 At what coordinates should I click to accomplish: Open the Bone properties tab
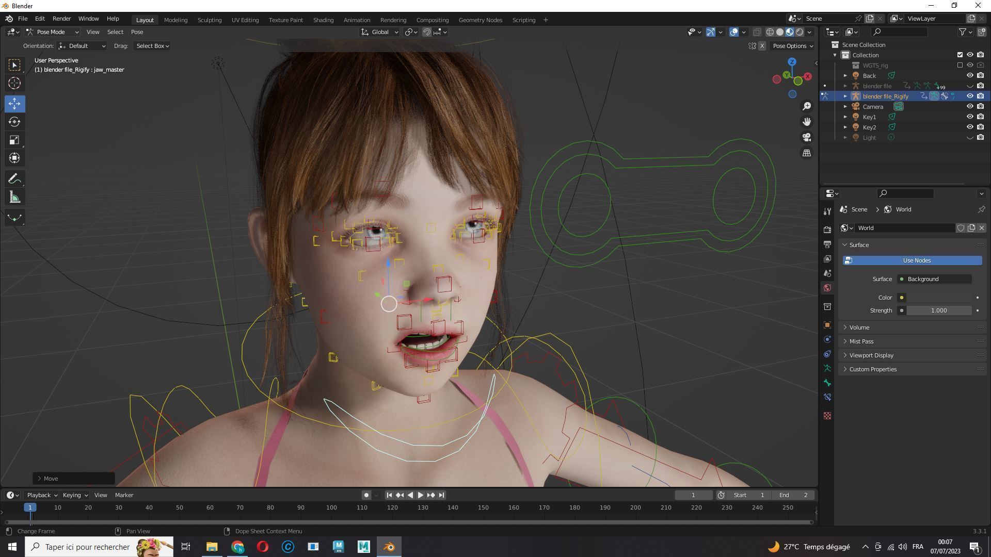[x=827, y=383]
